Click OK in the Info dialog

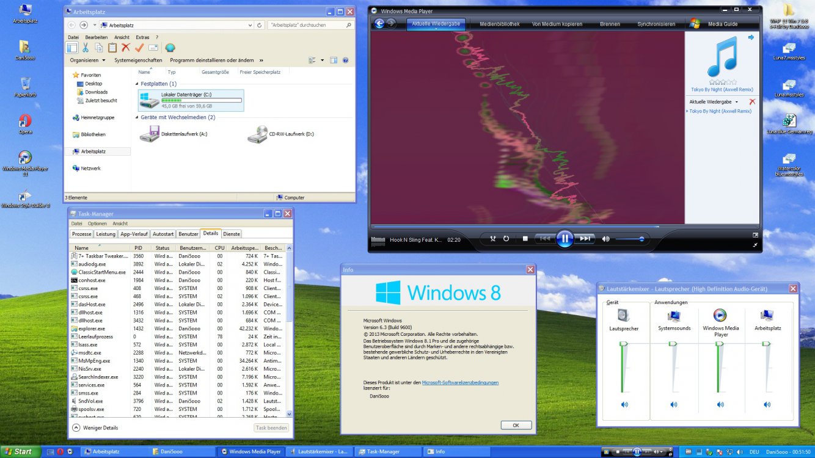516,425
